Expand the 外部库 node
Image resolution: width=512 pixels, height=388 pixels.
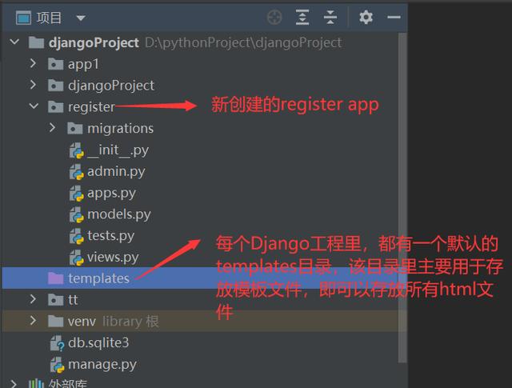tap(14, 383)
